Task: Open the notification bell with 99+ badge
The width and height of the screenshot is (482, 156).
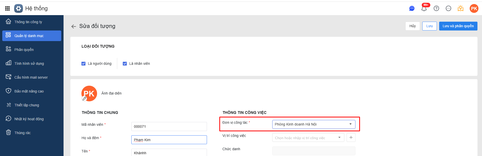Action: pyautogui.click(x=424, y=9)
